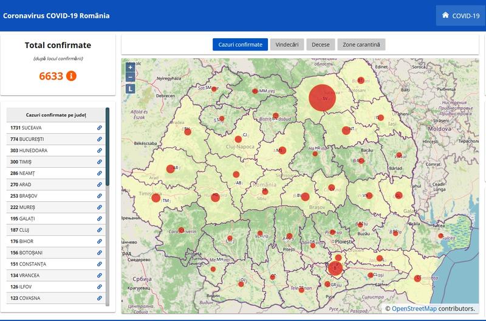Viewport: 486px width, 321px height.
Task: Click the county list scrollbar
Action: [108, 146]
